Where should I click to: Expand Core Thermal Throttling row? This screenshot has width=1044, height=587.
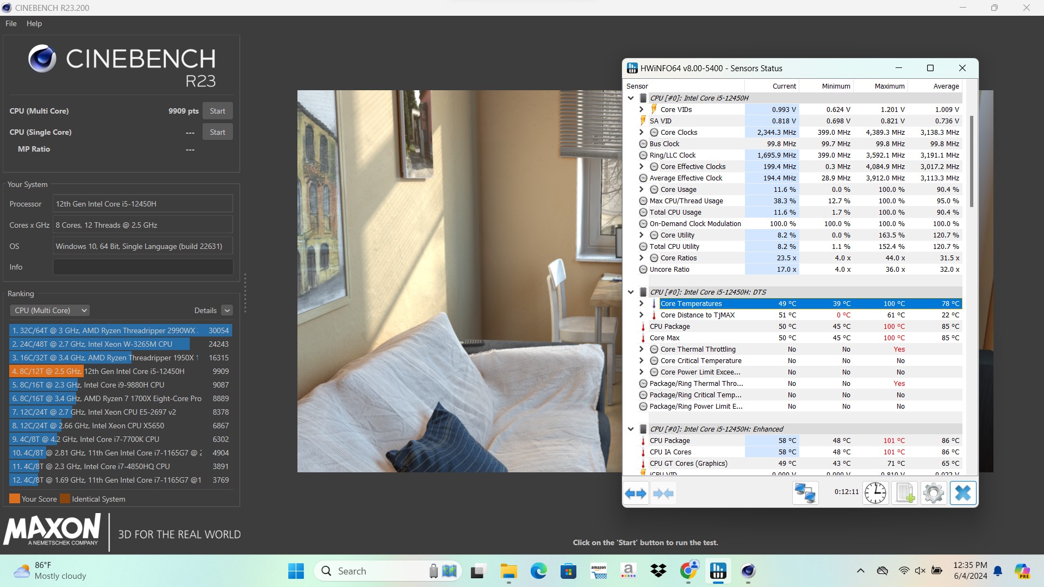pyautogui.click(x=641, y=349)
